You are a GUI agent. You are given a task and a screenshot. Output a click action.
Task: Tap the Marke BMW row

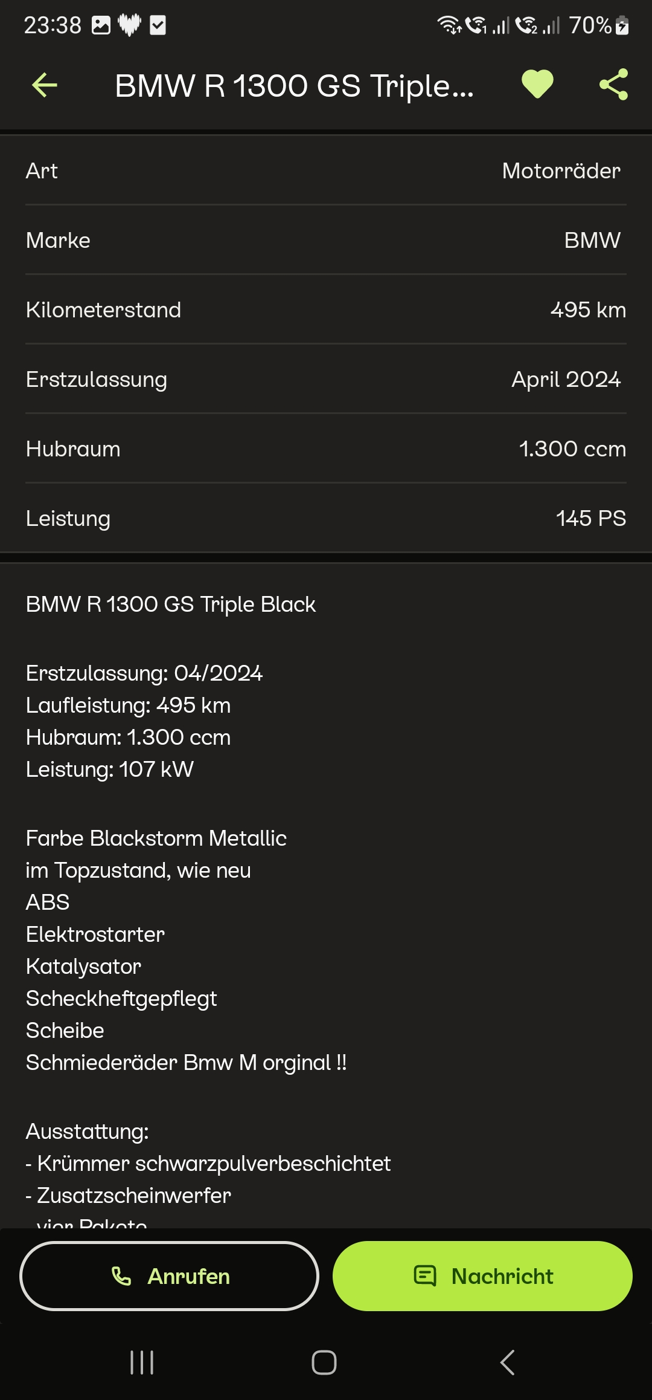click(326, 241)
